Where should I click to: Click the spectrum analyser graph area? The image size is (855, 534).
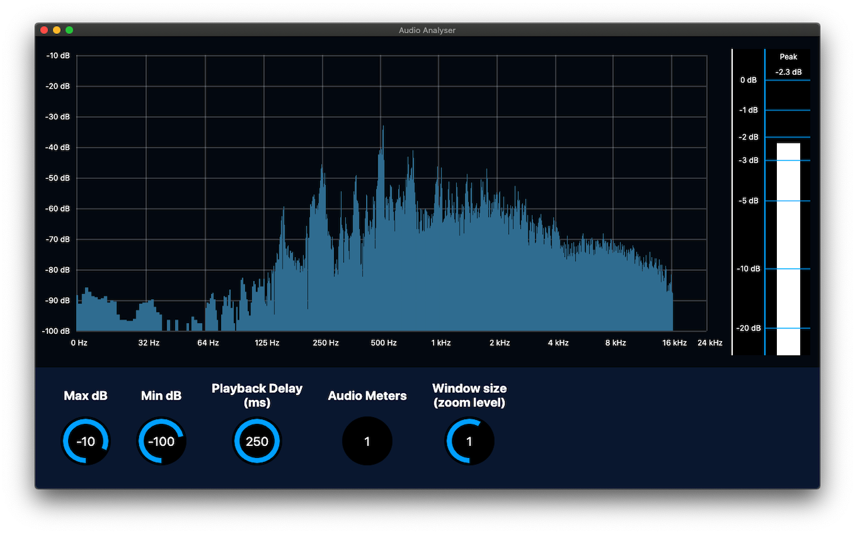391,193
